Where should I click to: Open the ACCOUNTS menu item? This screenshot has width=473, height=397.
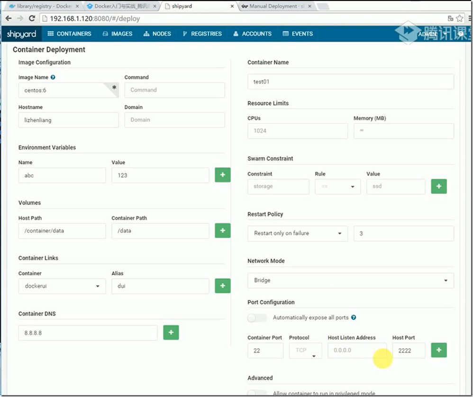click(x=253, y=34)
